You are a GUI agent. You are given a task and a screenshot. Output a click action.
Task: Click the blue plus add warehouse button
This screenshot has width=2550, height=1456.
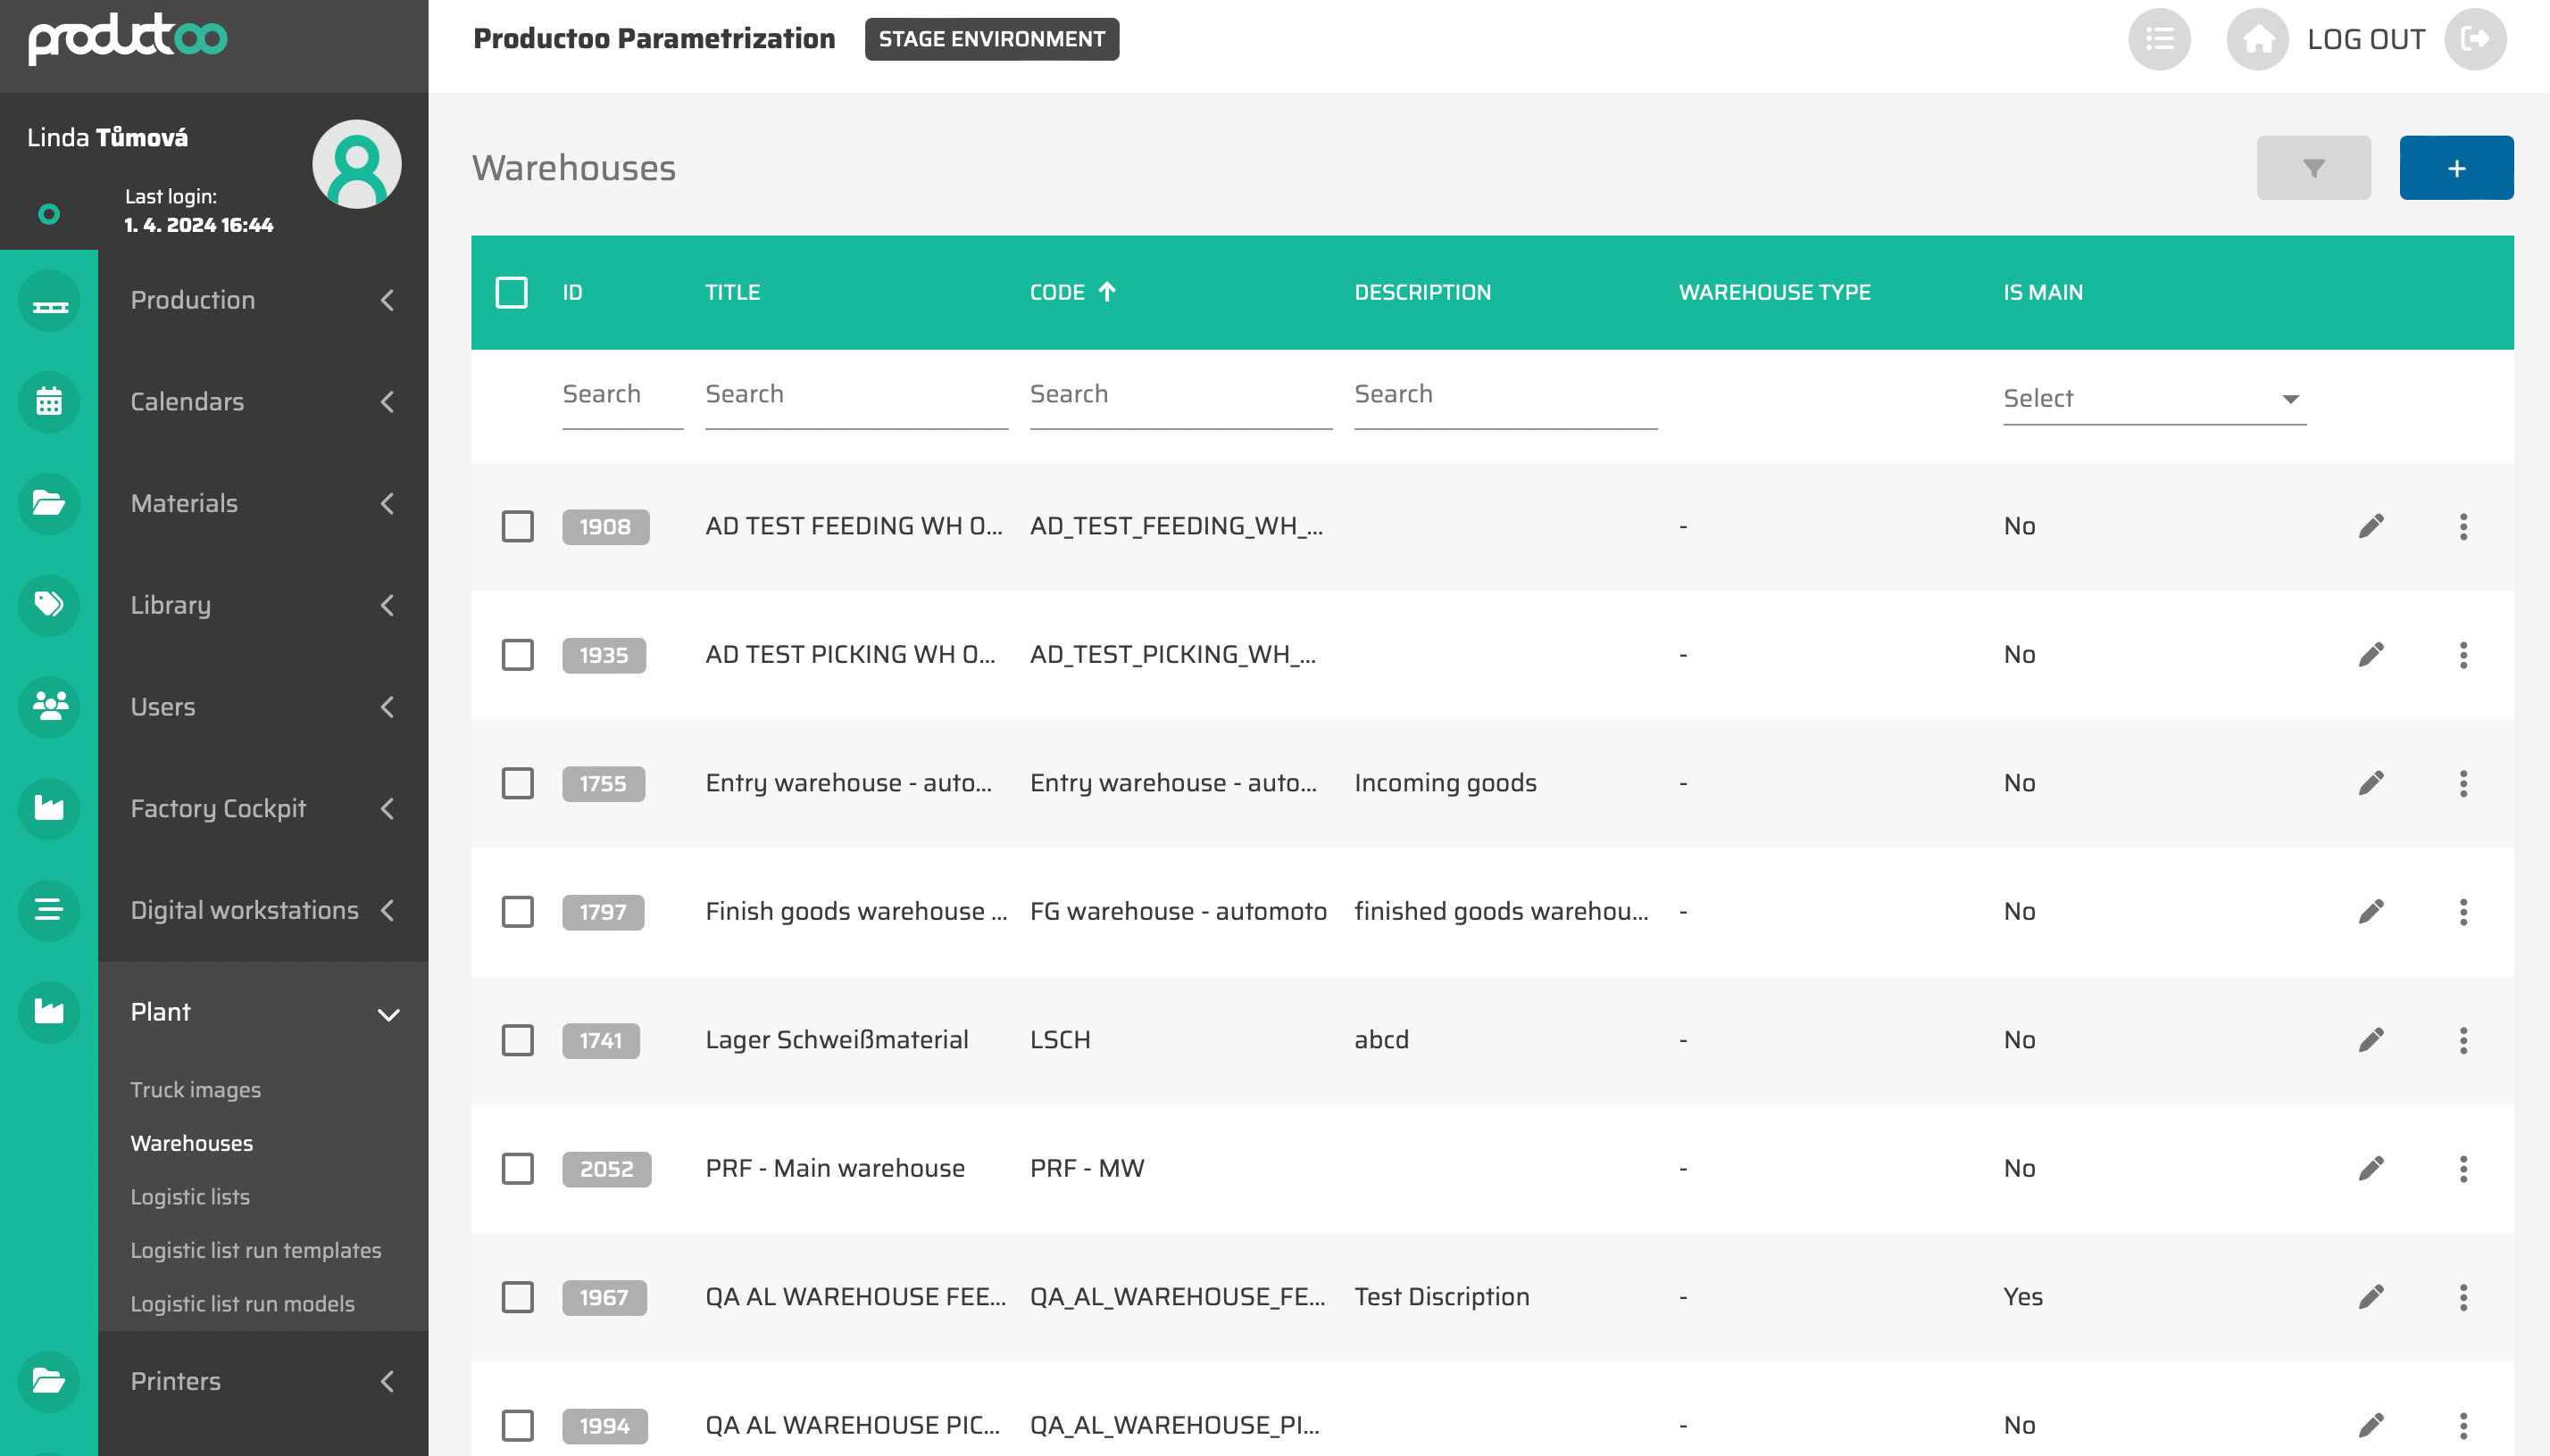(x=2455, y=168)
